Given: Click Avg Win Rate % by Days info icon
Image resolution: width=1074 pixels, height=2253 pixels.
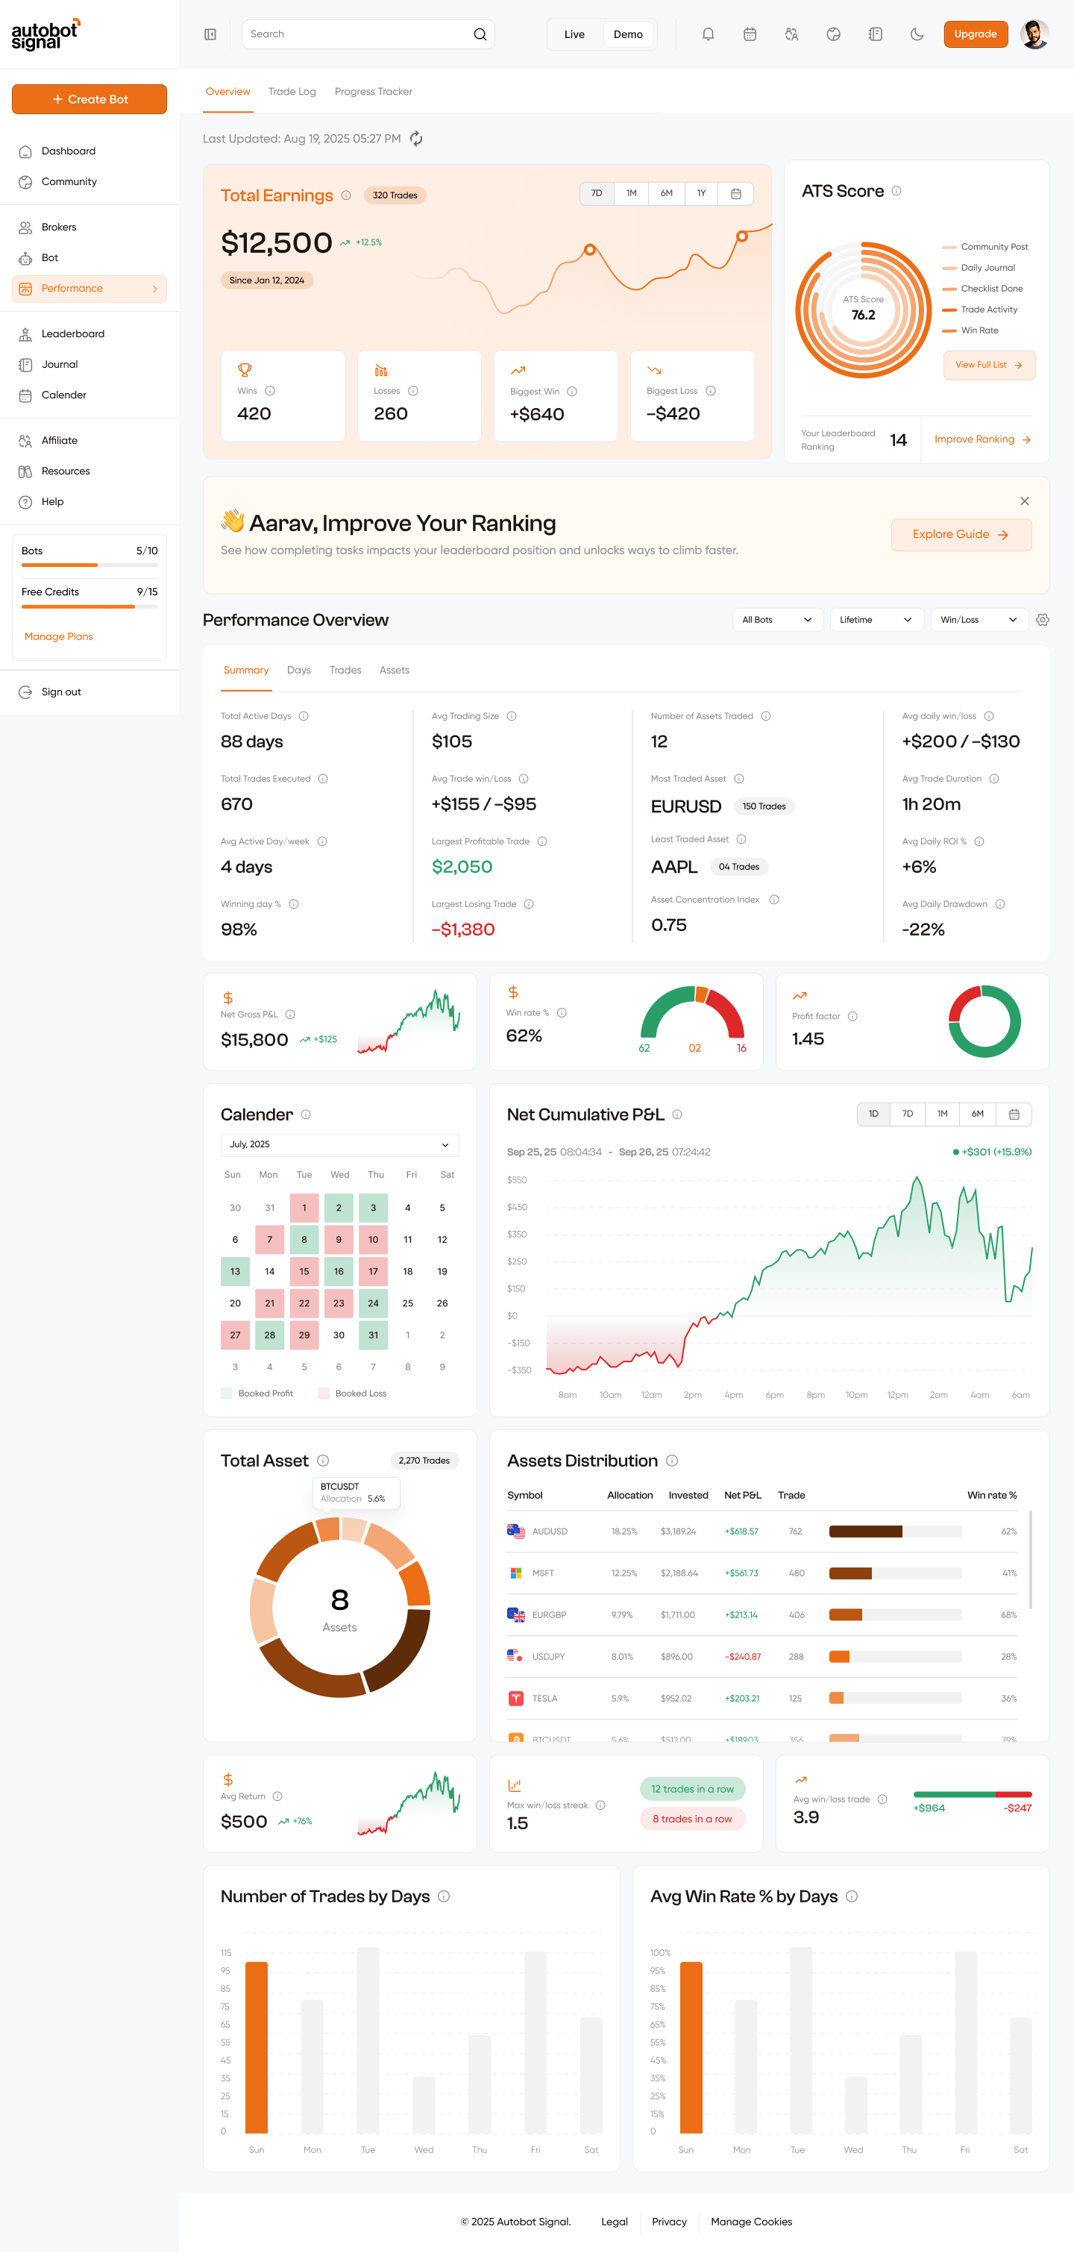Looking at the screenshot, I should coord(852,1896).
